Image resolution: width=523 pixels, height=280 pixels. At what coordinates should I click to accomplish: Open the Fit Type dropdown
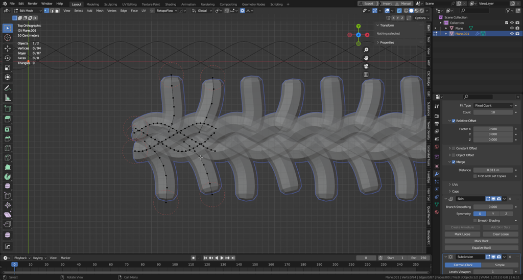point(493,106)
